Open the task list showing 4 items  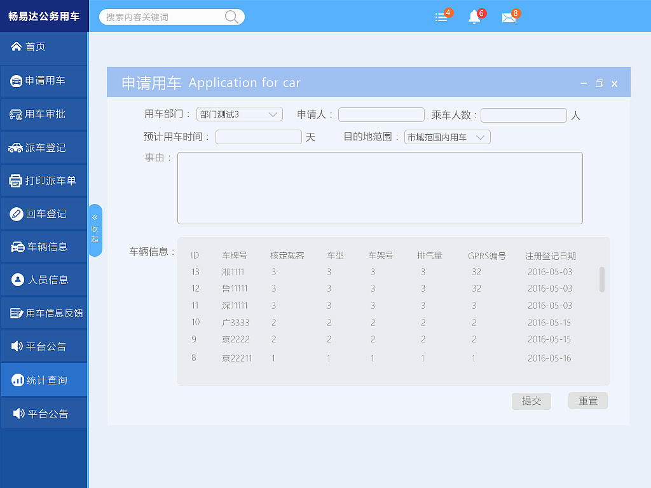point(441,17)
